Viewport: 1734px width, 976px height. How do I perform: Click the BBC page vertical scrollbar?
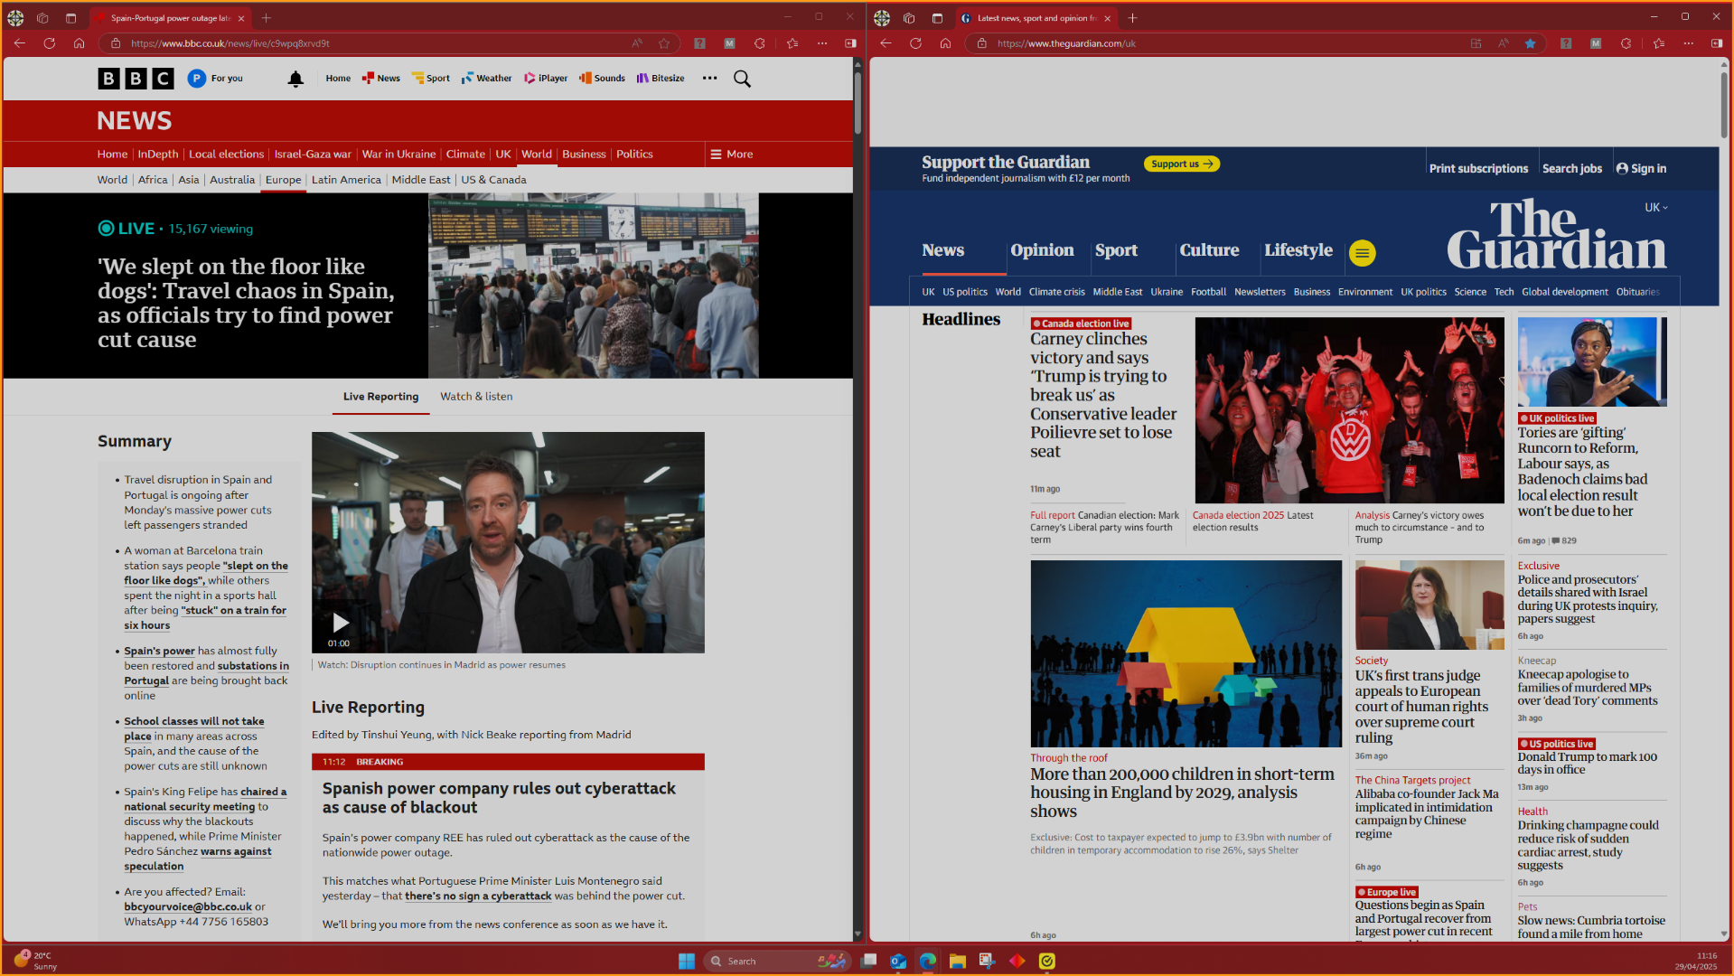(x=858, y=104)
